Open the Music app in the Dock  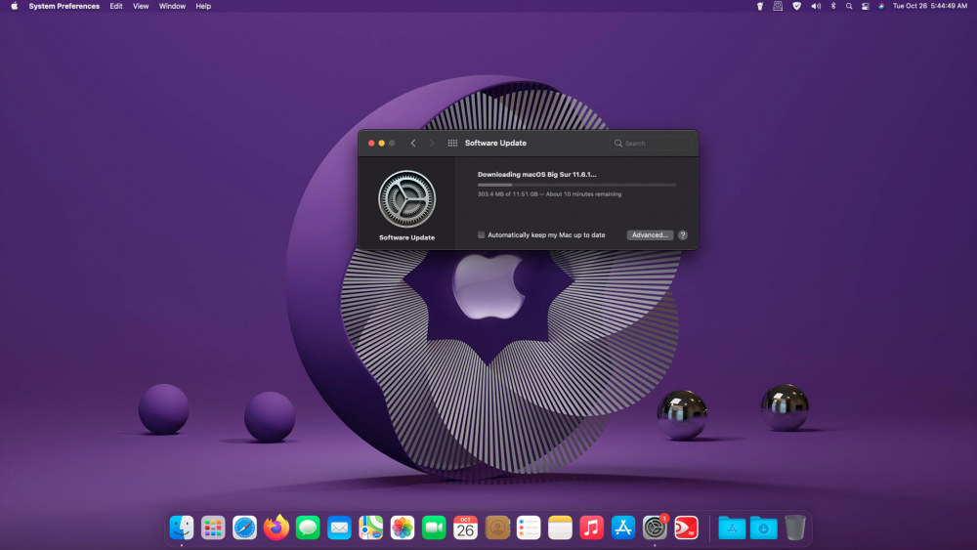[591, 529]
